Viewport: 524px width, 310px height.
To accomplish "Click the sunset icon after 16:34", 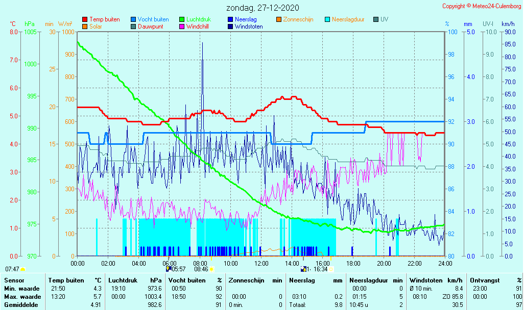I will (x=331, y=269).
